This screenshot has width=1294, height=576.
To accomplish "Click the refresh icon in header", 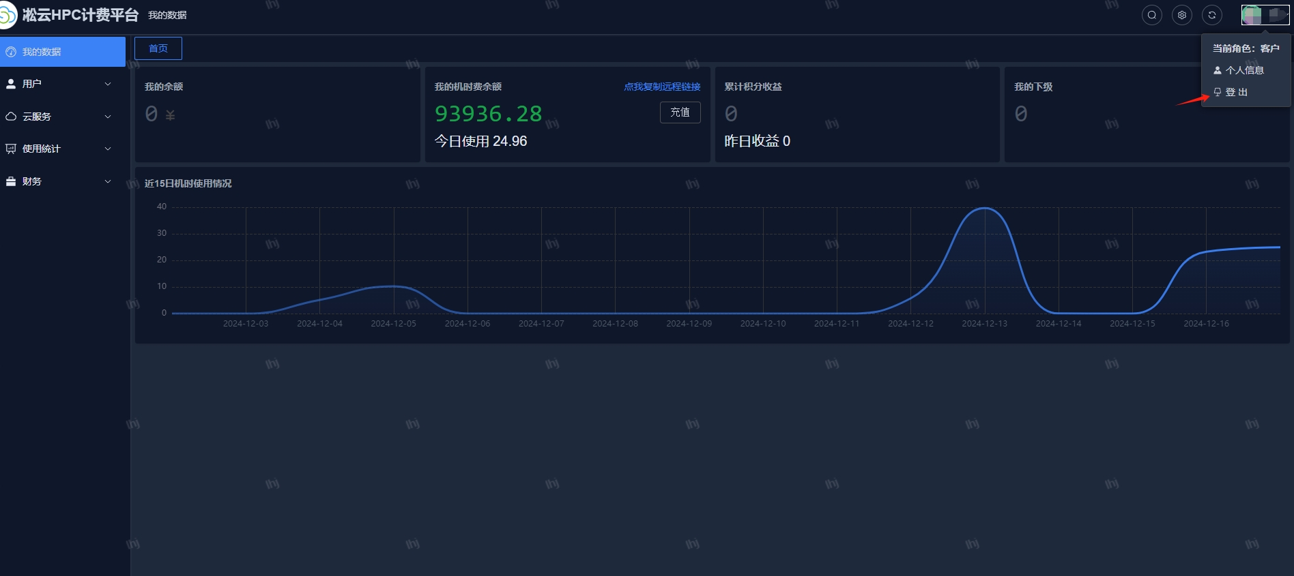I will point(1212,15).
